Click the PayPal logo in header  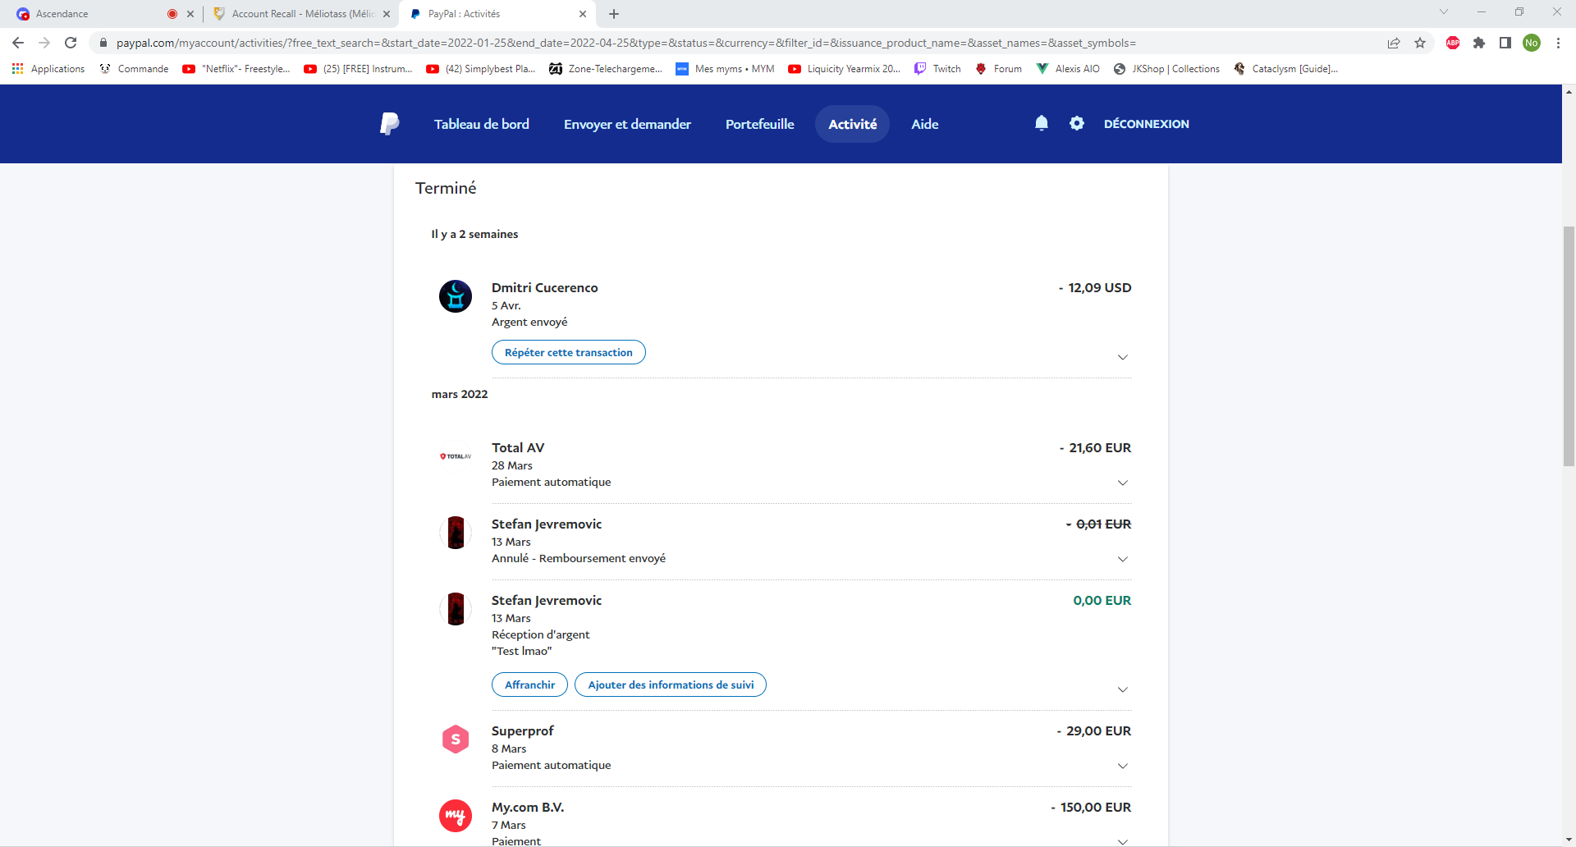390,124
